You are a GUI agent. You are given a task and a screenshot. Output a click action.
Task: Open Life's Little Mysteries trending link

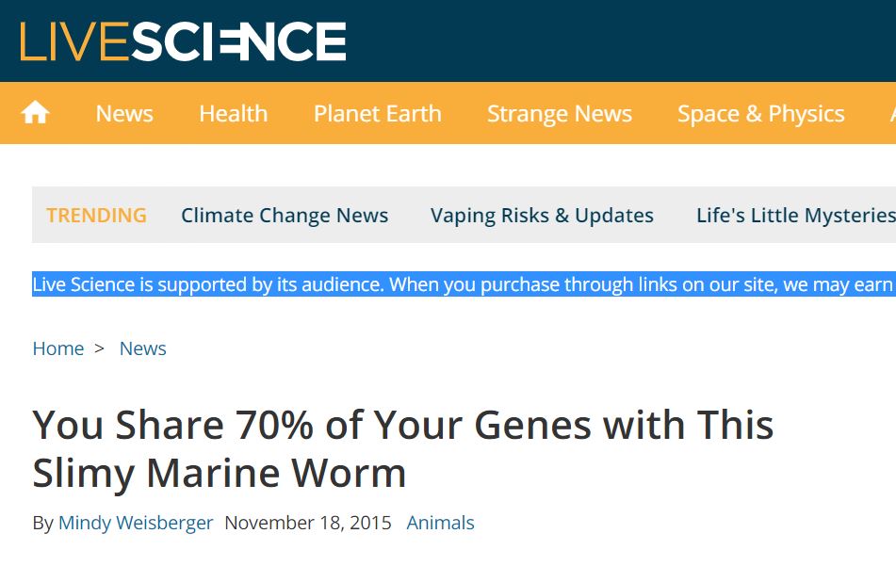(x=796, y=216)
